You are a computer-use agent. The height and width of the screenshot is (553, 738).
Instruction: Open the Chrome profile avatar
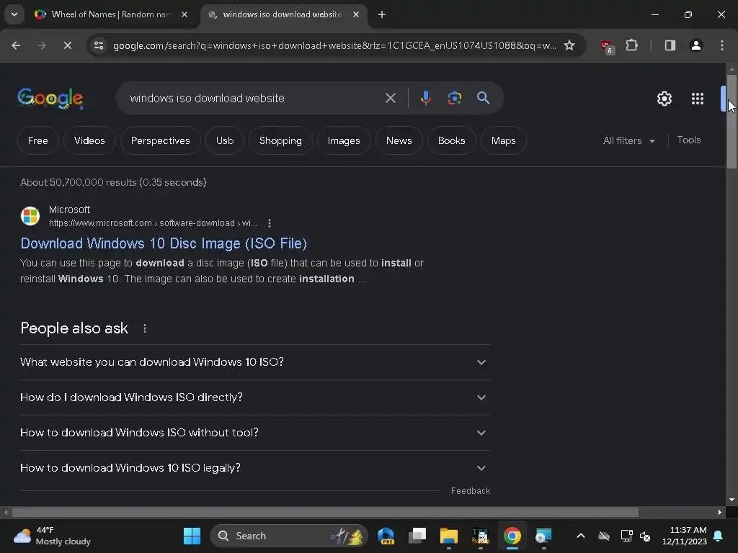click(x=696, y=45)
